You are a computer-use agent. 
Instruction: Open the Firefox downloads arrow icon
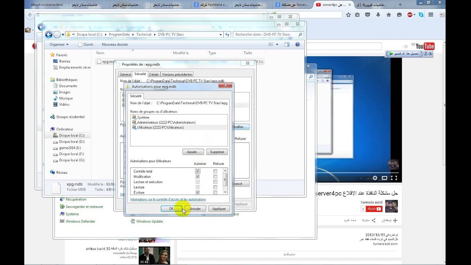(x=378, y=15)
